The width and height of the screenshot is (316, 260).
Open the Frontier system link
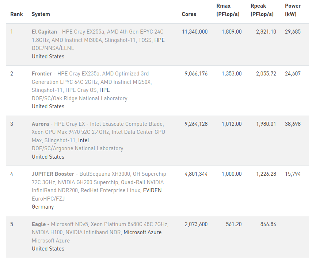tap(42, 74)
